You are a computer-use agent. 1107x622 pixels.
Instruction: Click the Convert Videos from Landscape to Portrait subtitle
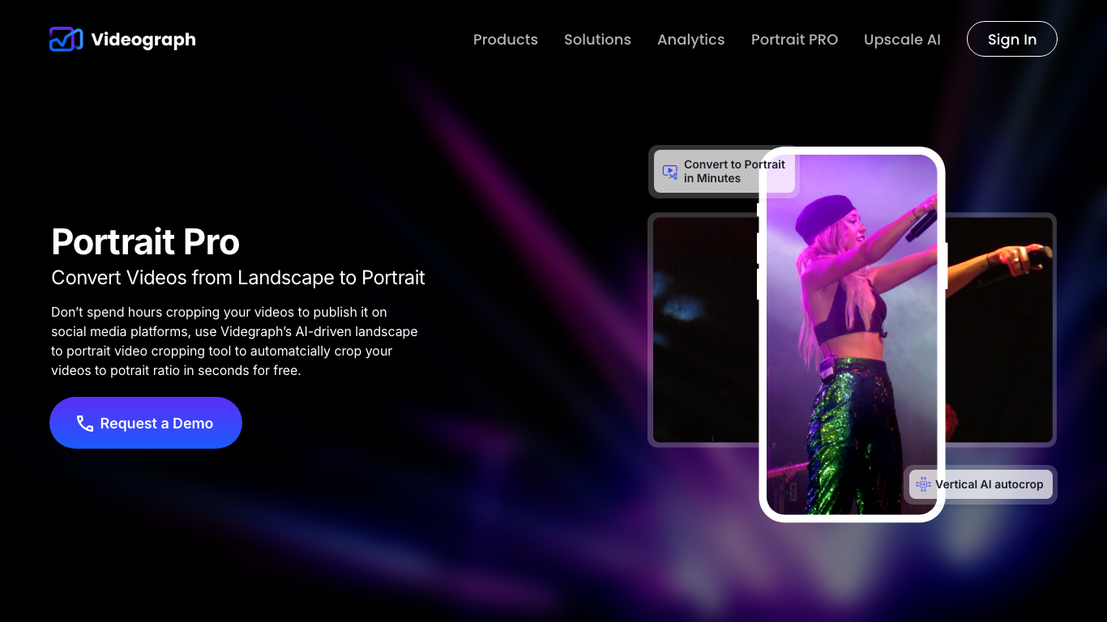click(238, 278)
